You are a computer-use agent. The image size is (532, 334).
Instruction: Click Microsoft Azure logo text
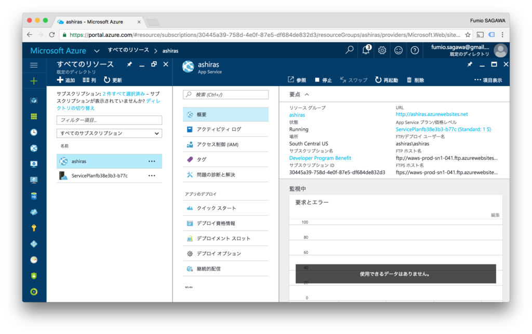click(x=58, y=50)
